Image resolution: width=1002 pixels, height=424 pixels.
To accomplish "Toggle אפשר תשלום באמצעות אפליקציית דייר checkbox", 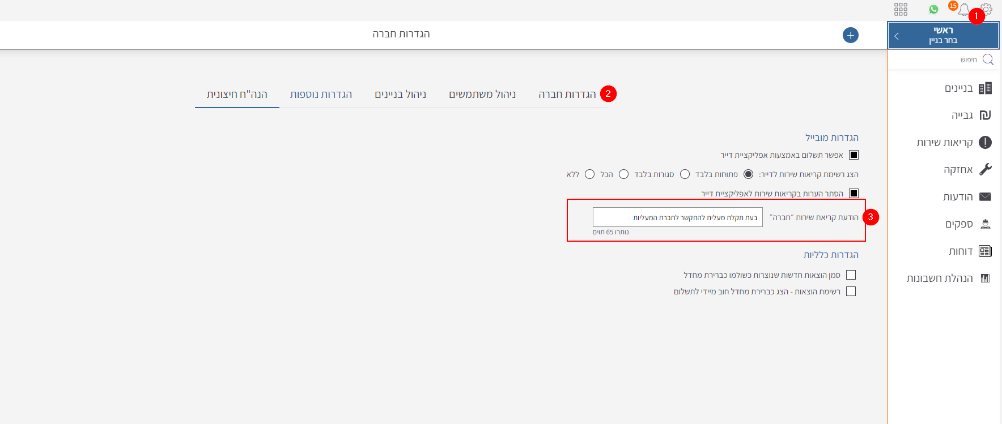I will (x=854, y=155).
